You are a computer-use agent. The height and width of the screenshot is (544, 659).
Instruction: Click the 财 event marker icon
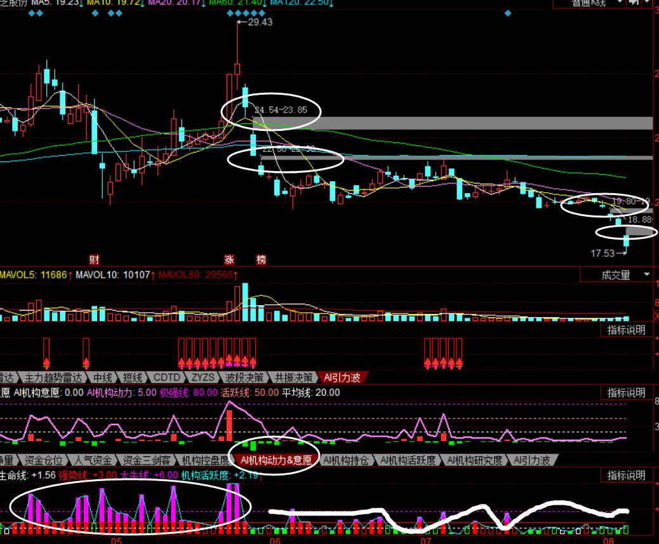pyautogui.click(x=94, y=259)
